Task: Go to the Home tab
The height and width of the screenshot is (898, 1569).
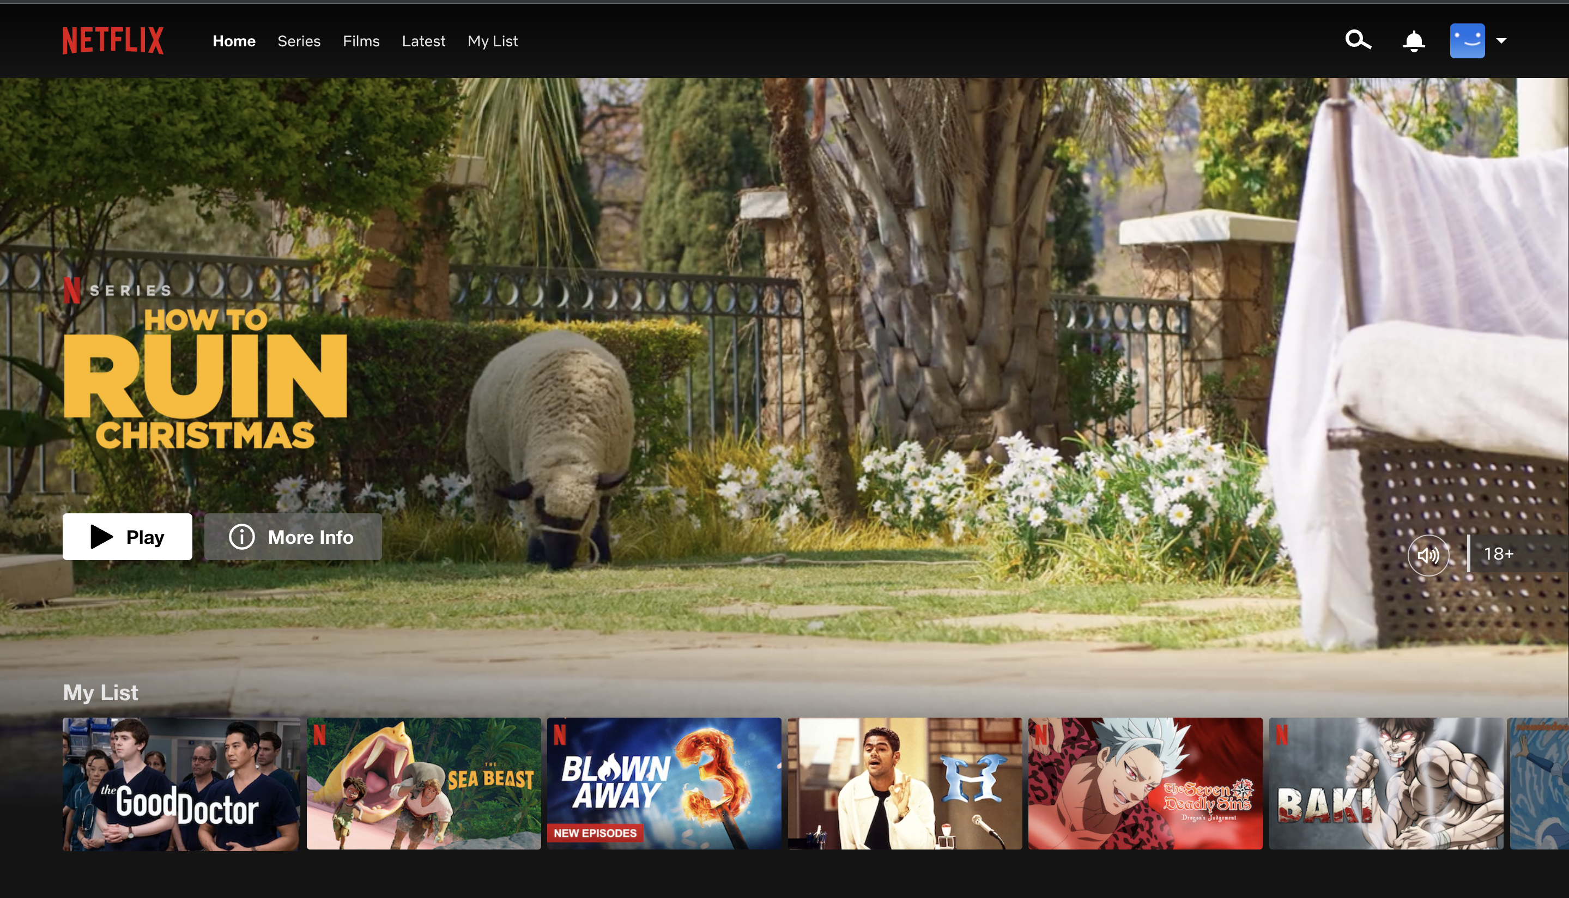Action: point(234,41)
